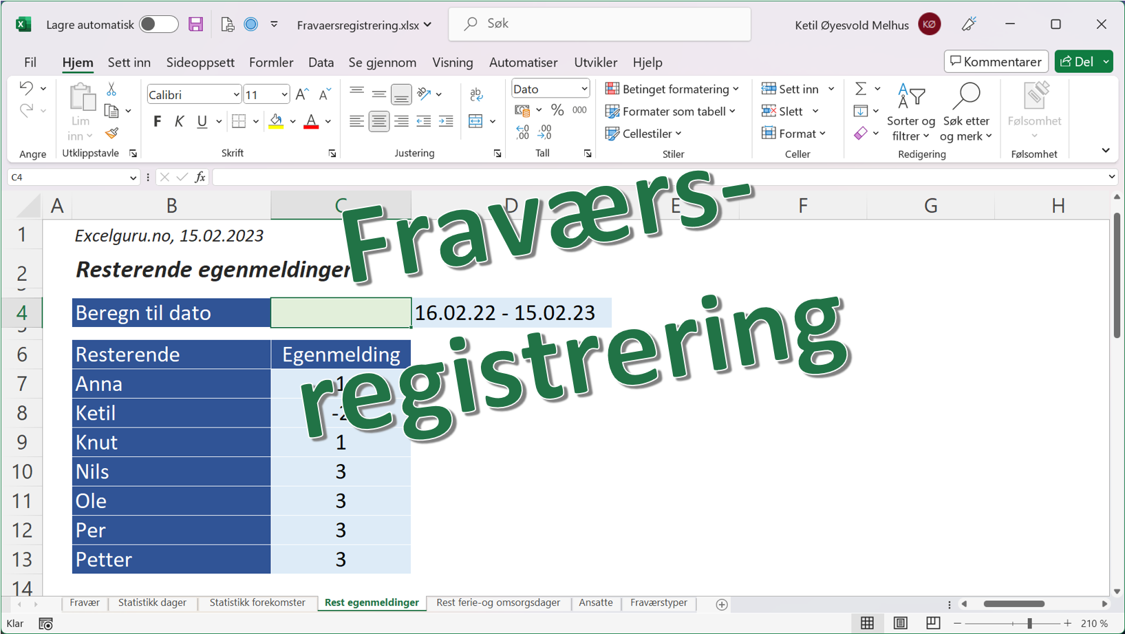Switch to the Data ribbon tab
Screen dimensions: 1125x634
(321, 62)
